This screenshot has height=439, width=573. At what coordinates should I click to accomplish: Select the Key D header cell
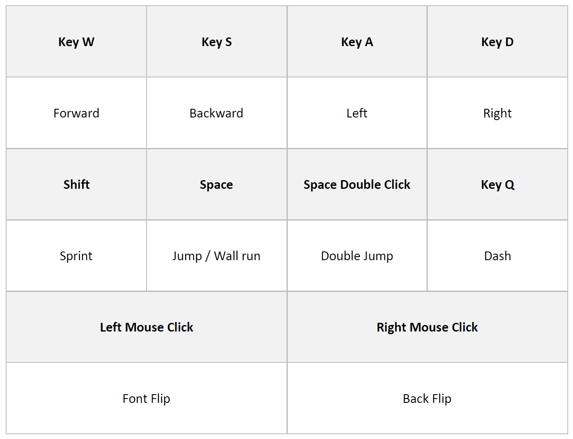tap(497, 42)
